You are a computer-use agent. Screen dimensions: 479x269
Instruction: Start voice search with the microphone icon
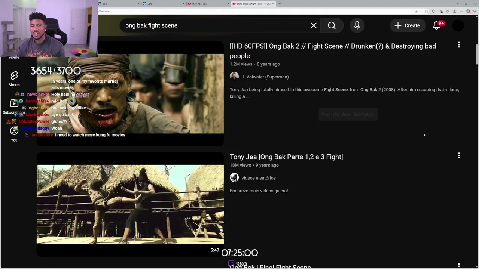357,25
